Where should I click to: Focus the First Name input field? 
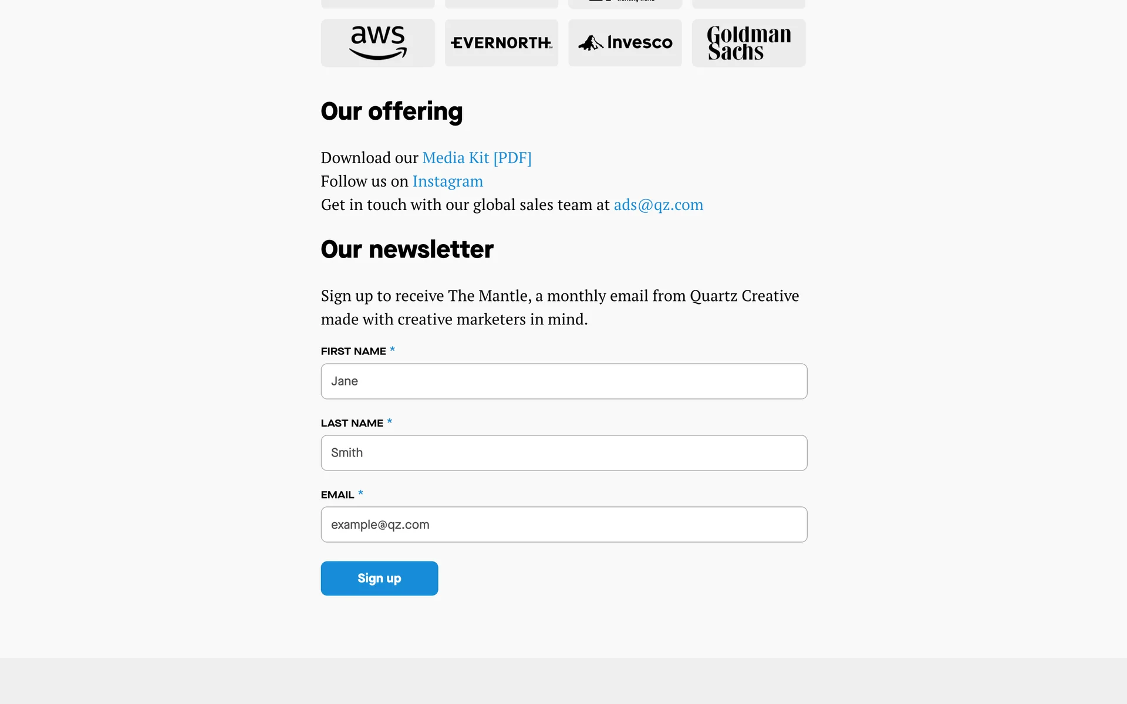point(563,381)
